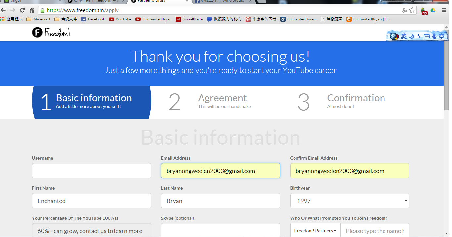Screen dimensions: 452x237
Task: Open the Chrome hamburger menu
Action: pos(444,10)
